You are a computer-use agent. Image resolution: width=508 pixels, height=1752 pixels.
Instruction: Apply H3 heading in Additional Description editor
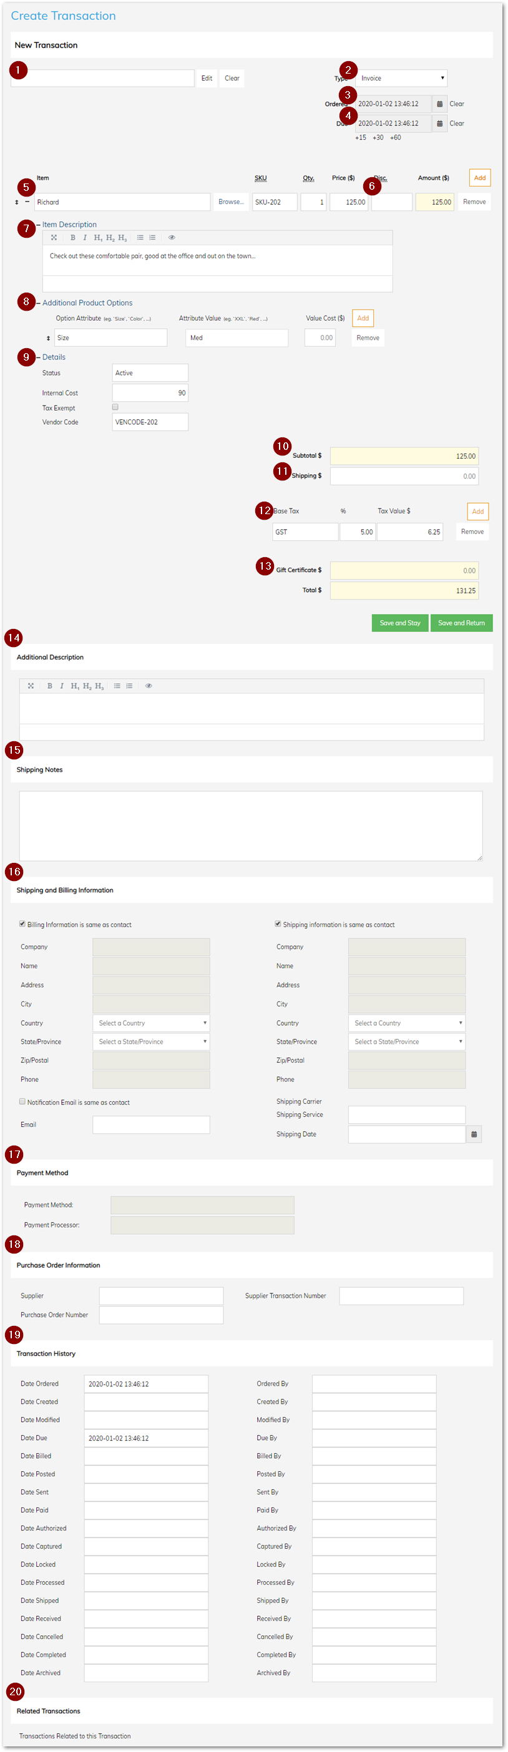[99, 686]
